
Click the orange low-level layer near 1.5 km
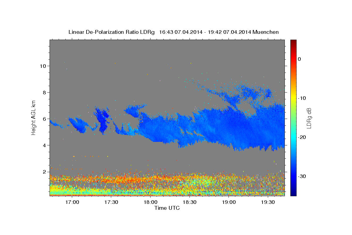coord(123,179)
